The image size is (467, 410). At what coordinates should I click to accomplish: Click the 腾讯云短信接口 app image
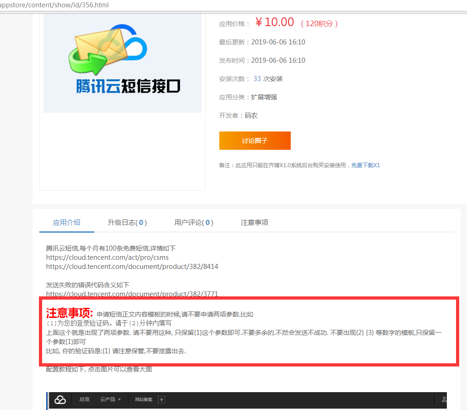(x=122, y=63)
